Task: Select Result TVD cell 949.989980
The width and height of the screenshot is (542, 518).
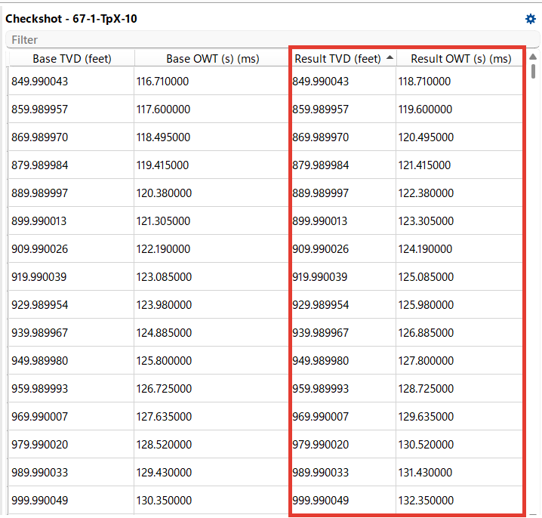Action: [343, 360]
